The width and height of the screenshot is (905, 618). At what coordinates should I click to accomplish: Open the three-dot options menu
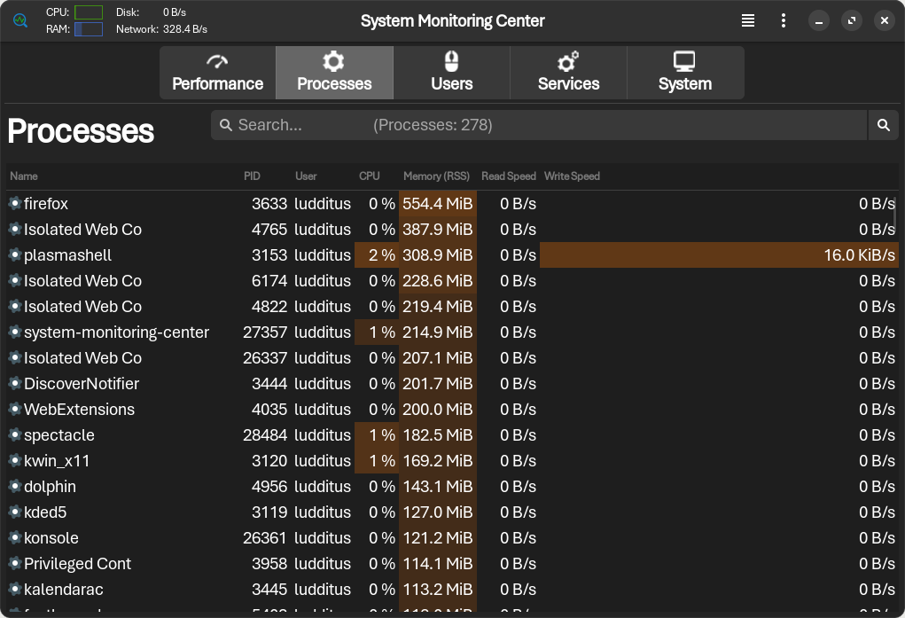click(x=784, y=20)
